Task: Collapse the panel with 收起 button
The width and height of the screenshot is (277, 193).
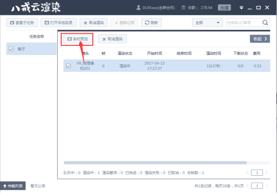Action: pyautogui.click(x=260, y=39)
